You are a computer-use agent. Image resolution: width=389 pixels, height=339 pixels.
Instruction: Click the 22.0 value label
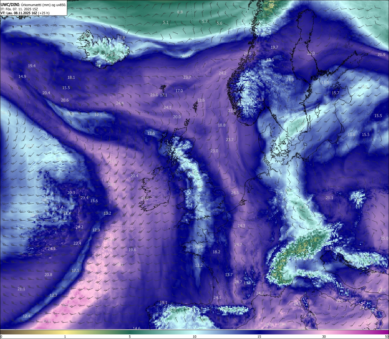(311, 54)
